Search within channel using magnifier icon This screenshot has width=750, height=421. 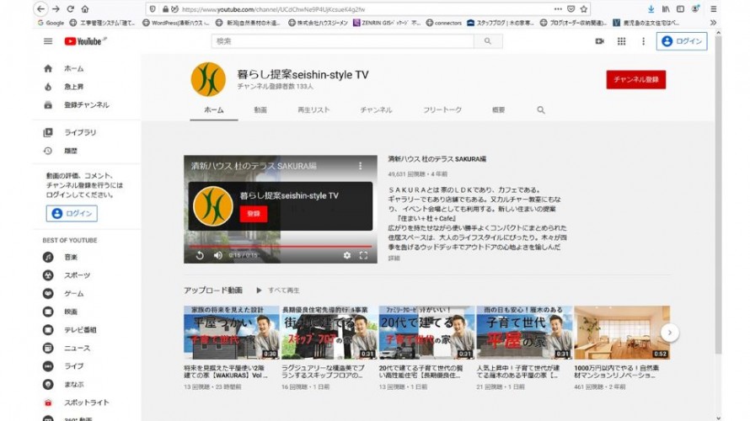[541, 110]
